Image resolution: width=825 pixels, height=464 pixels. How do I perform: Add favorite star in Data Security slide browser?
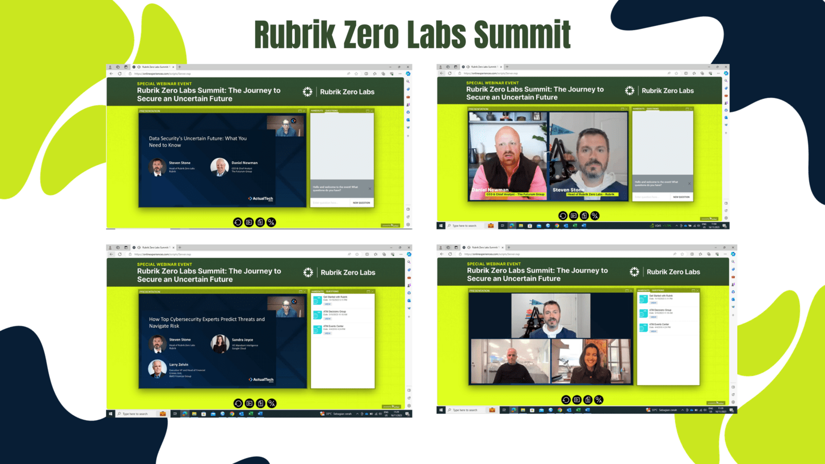357,74
